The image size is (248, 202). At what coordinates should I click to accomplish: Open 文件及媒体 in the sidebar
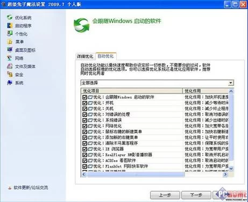coord(25,66)
